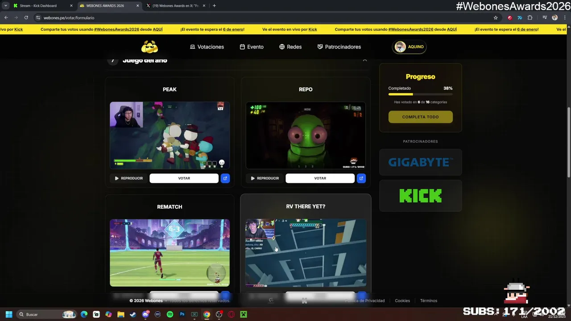Open Minecraft from the taskbar
The height and width of the screenshot is (321, 571).
click(244, 314)
